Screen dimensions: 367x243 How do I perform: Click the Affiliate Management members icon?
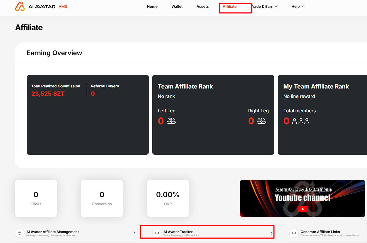pyautogui.click(x=19, y=233)
